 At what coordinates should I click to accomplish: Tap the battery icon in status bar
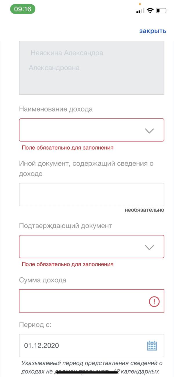point(161,11)
